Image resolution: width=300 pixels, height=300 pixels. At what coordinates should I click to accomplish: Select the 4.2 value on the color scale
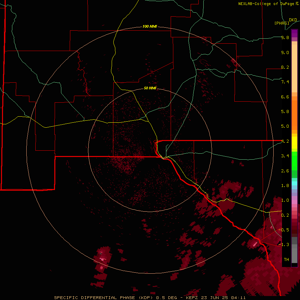(x=285, y=141)
